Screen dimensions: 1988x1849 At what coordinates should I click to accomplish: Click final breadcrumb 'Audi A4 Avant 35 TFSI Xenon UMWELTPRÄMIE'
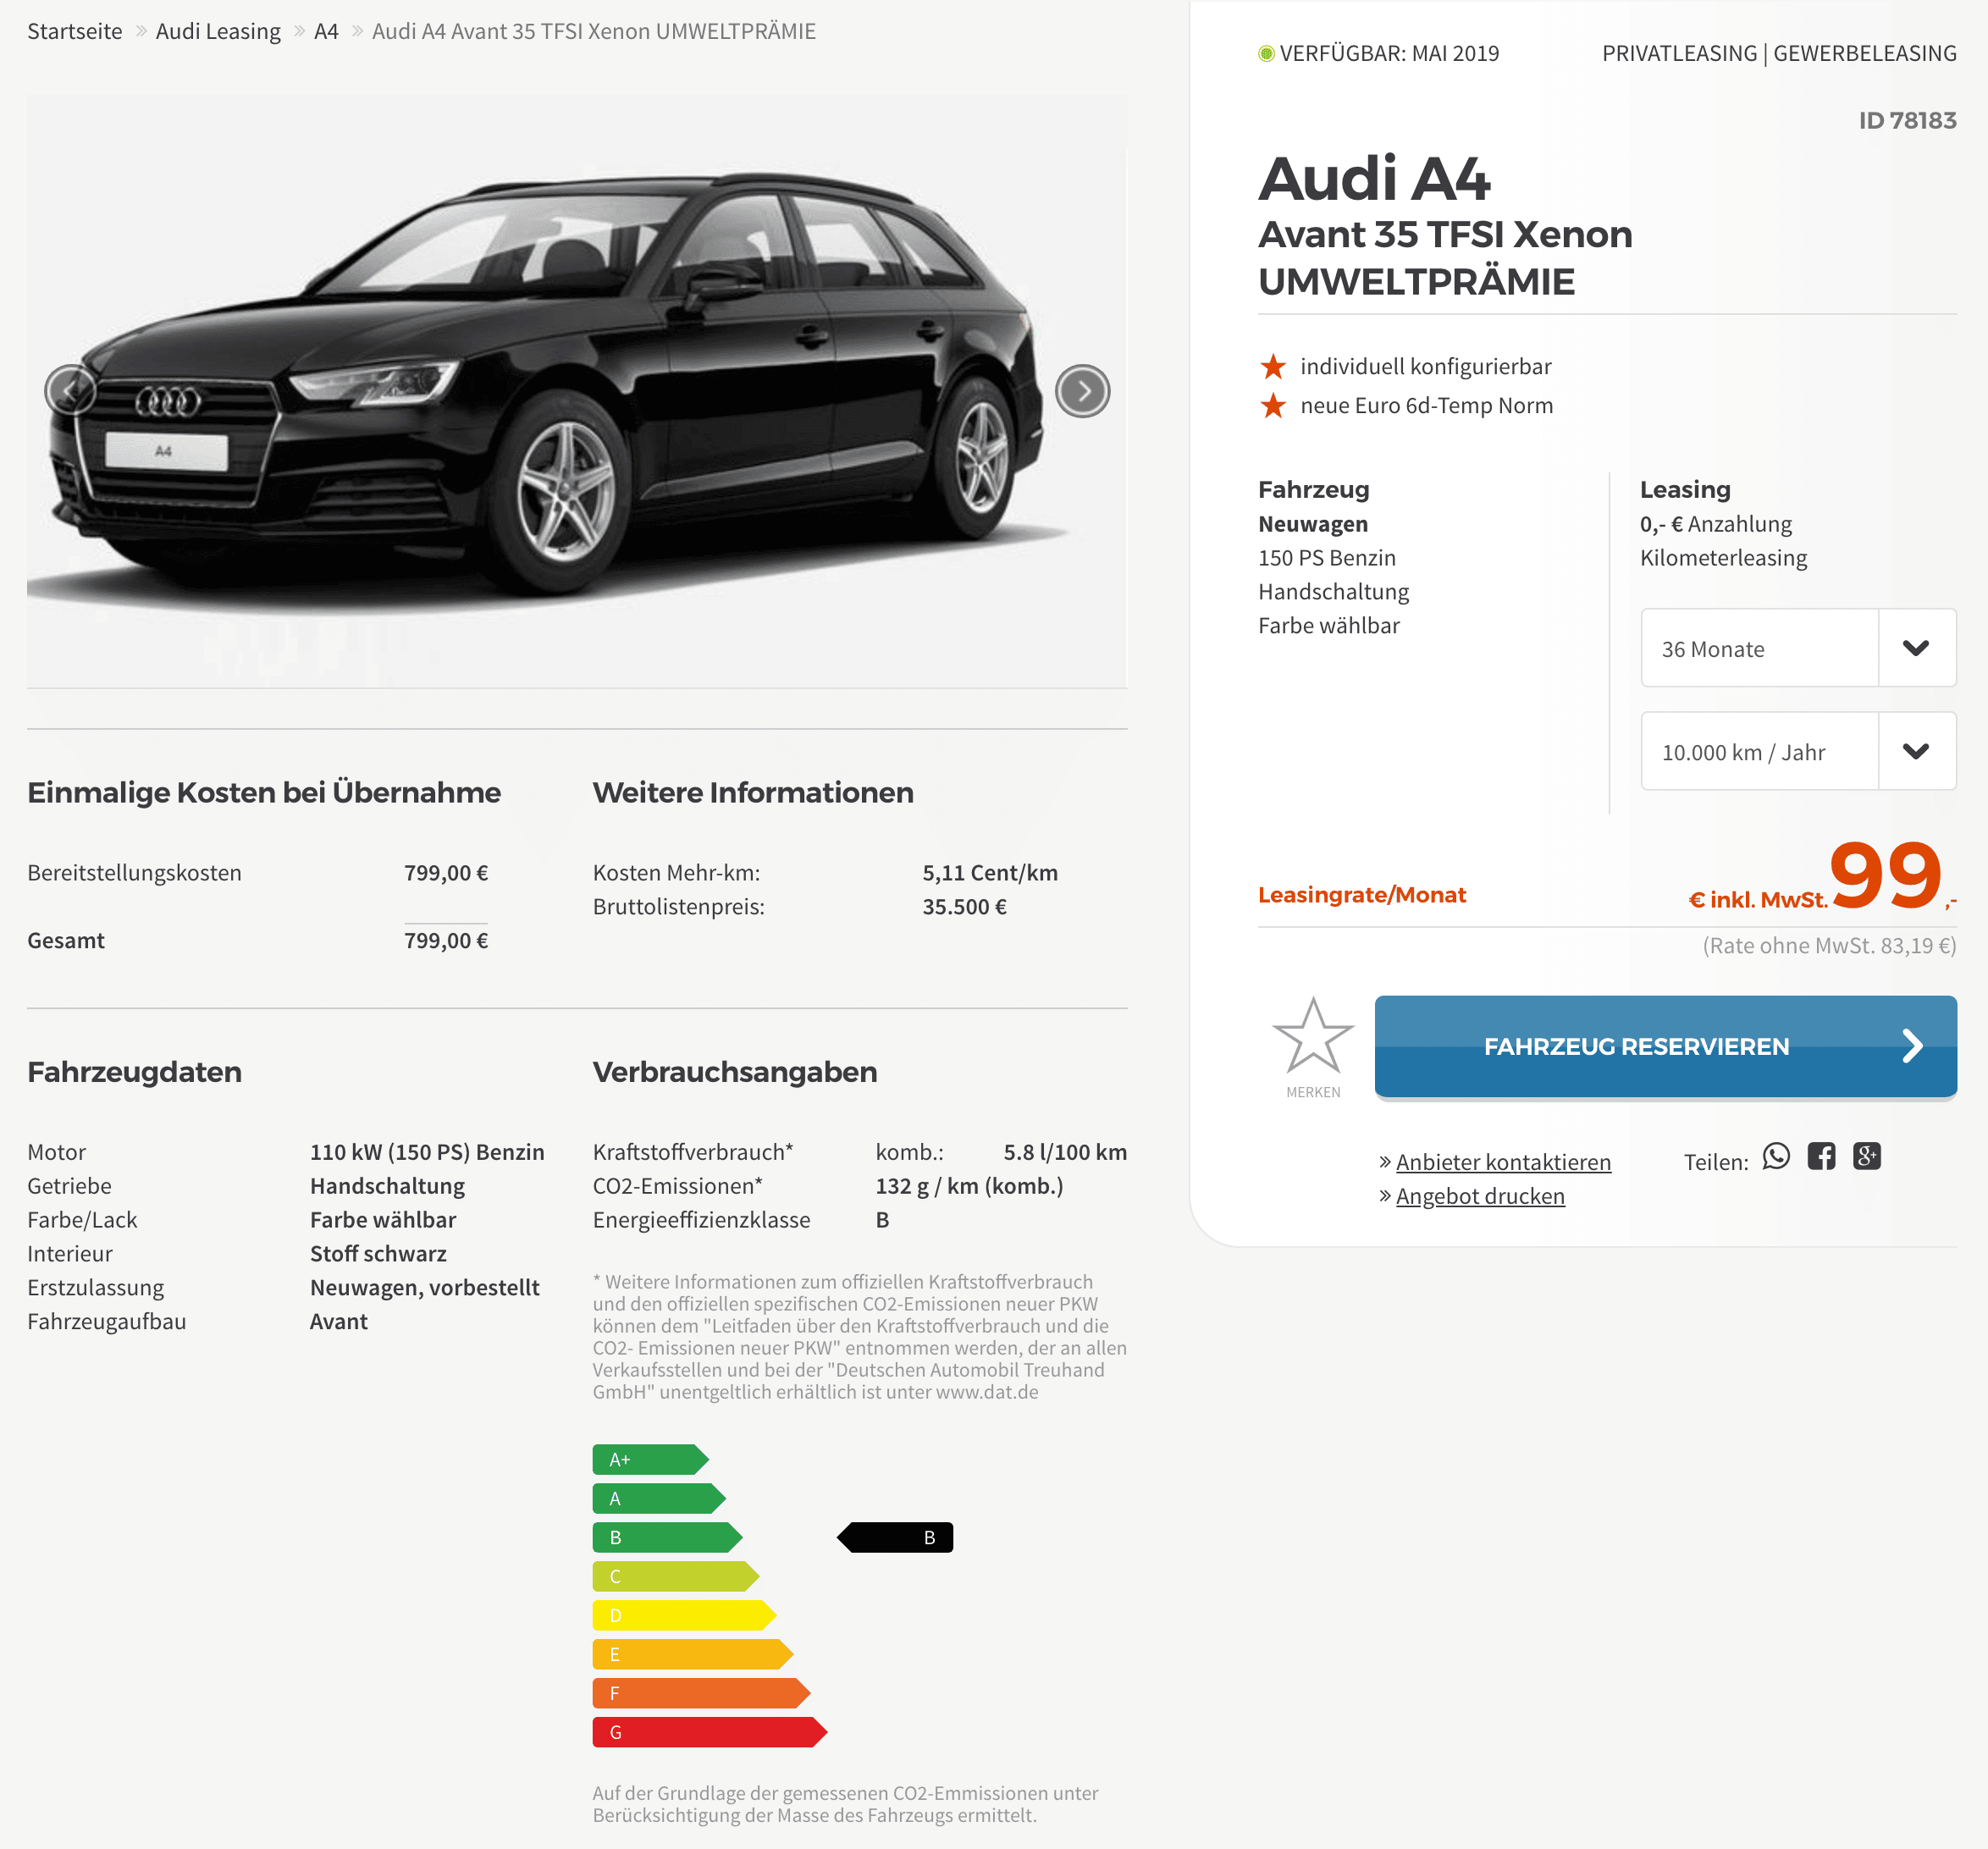pyautogui.click(x=594, y=31)
